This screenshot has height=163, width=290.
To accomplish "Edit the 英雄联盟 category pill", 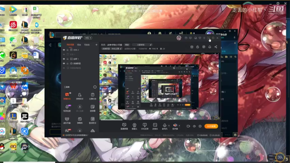I will (112, 49).
